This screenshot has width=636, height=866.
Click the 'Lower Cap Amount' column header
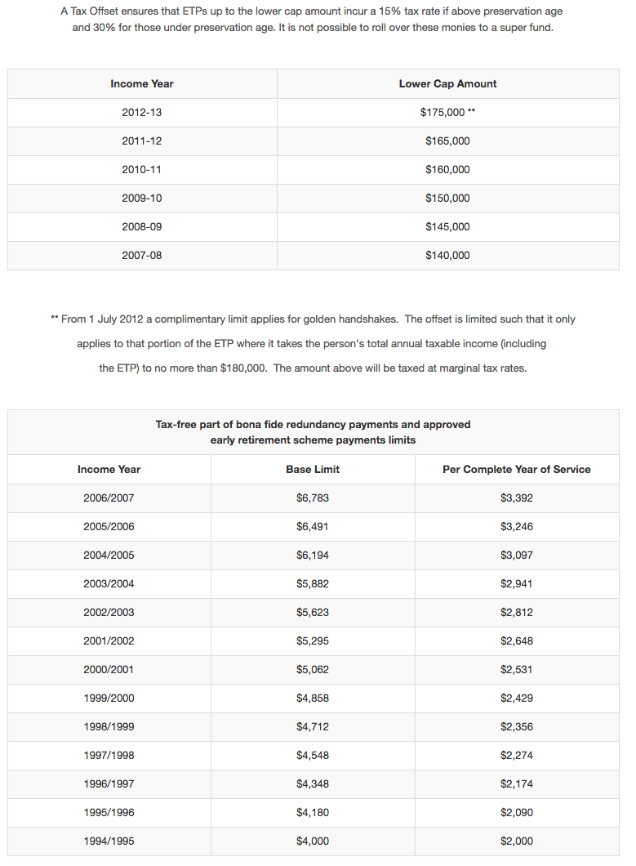447,84
